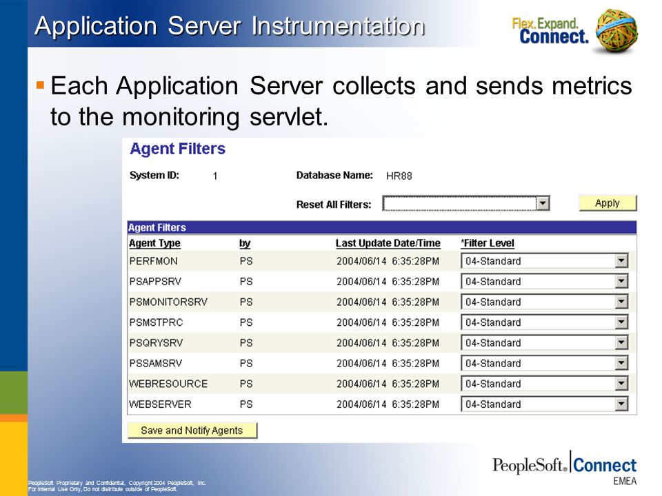The image size is (662, 496).
Task: Select the PSQRYSRV agent type text
Action: point(156,343)
